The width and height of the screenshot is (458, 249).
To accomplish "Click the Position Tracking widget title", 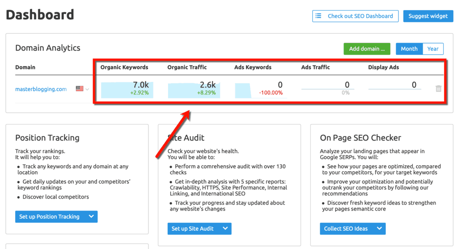I will (47, 138).
